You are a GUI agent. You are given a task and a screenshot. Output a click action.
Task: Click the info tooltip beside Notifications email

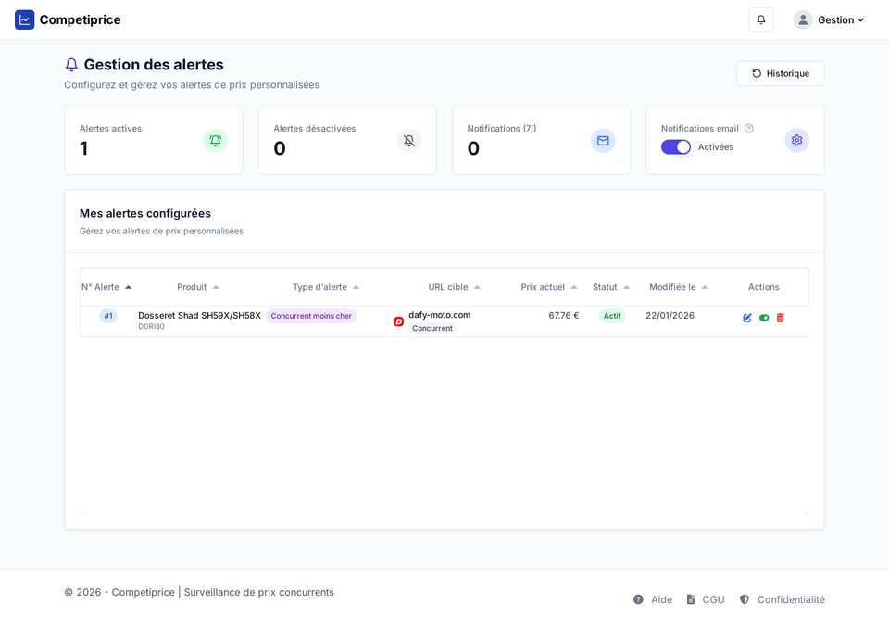tap(748, 128)
